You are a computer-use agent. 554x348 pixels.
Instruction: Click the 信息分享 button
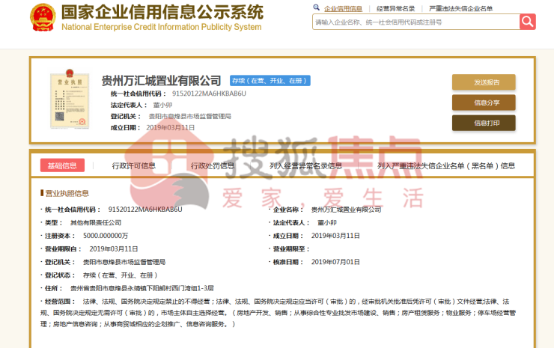tap(484, 103)
